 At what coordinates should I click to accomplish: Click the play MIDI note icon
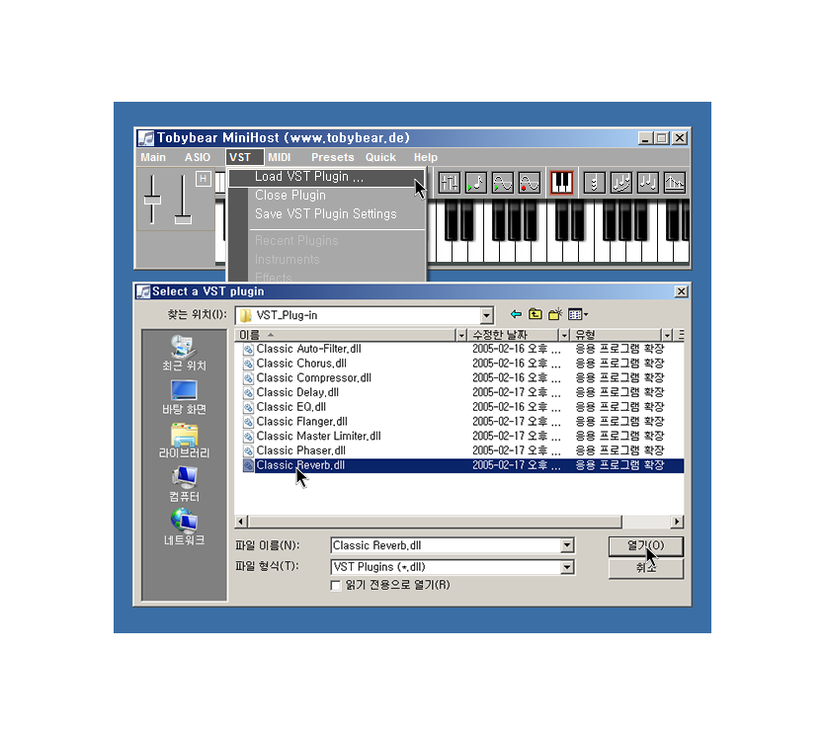click(x=475, y=183)
